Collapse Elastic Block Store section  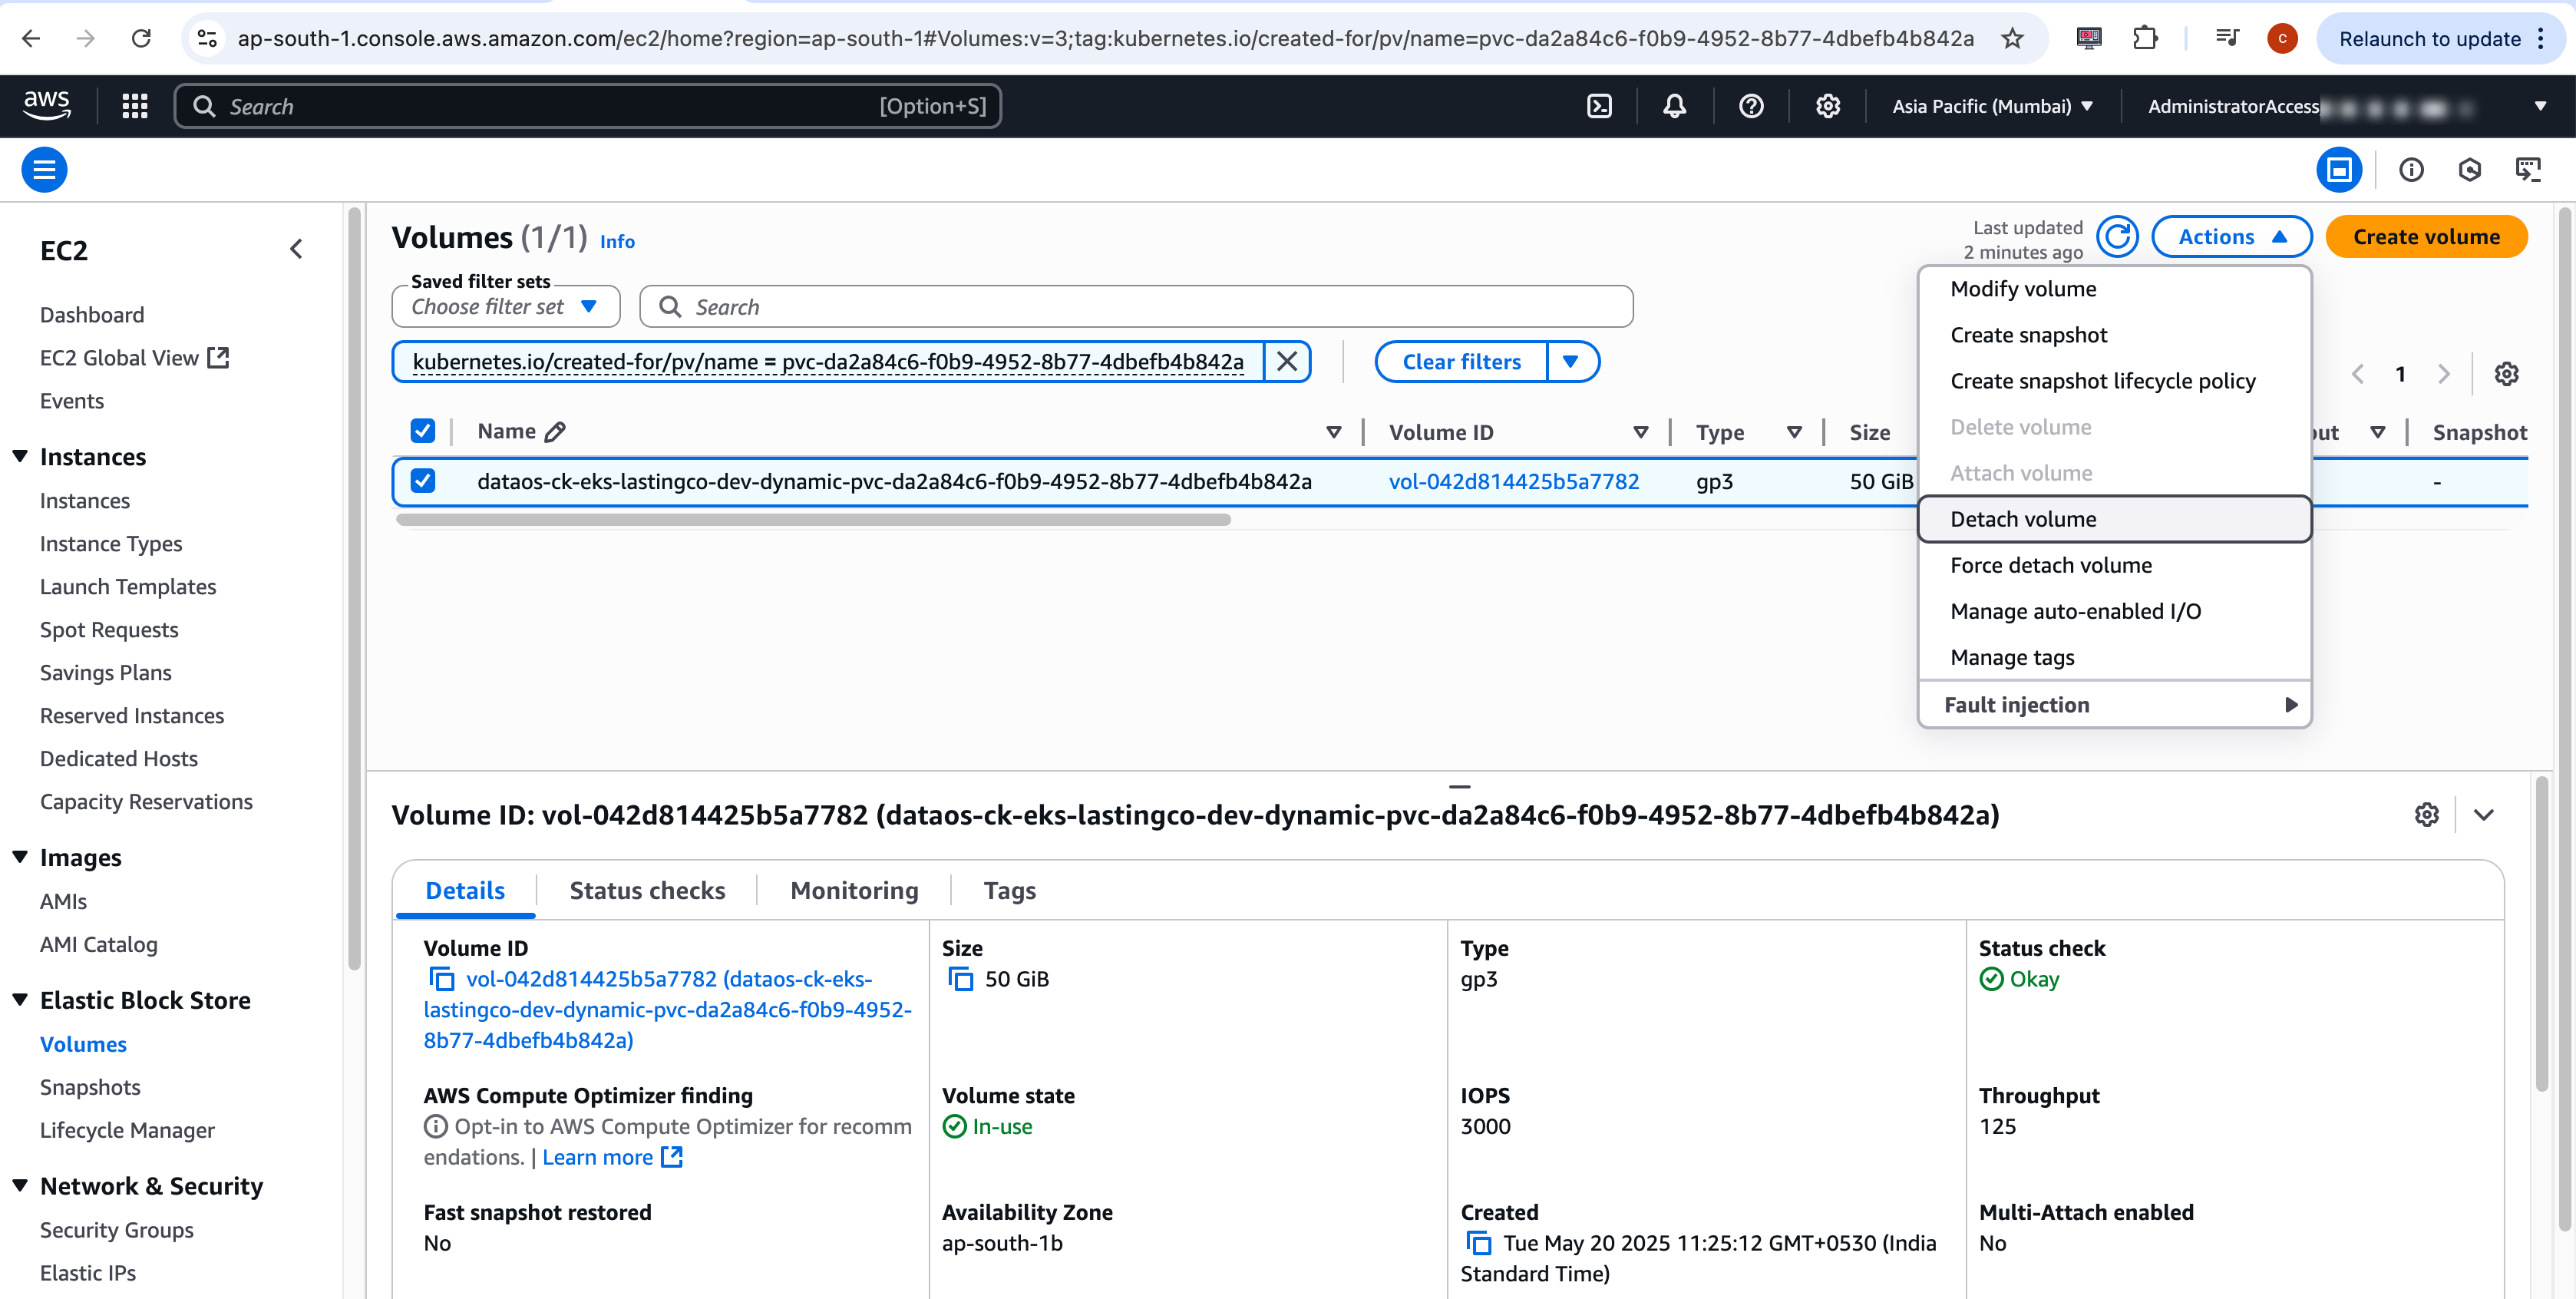20,1000
